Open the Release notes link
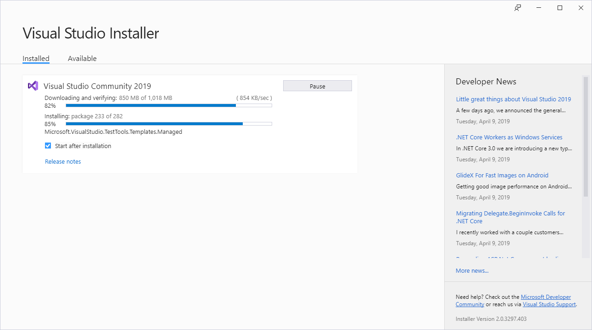The image size is (592, 330). pyautogui.click(x=63, y=161)
